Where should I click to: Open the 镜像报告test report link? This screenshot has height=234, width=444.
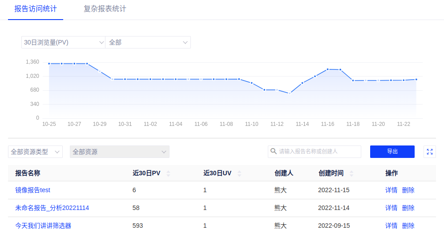coord(33,190)
